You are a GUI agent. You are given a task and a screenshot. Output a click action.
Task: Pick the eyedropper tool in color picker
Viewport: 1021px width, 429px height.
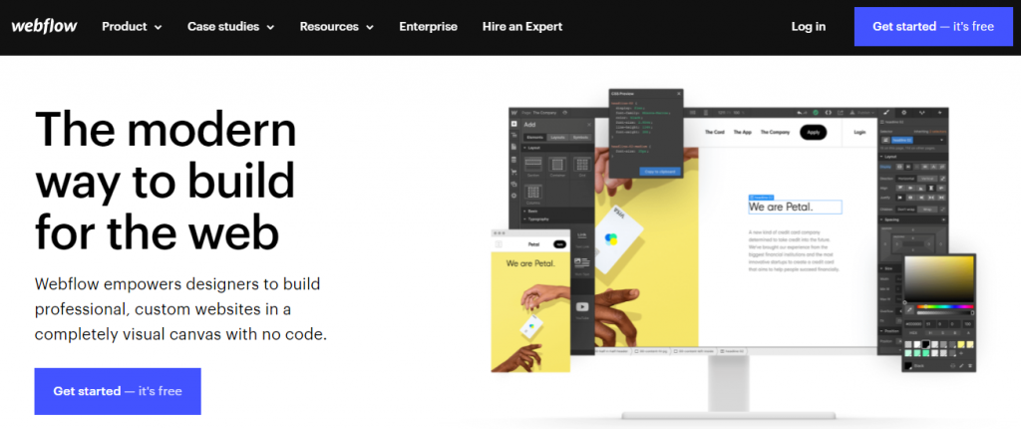click(909, 309)
